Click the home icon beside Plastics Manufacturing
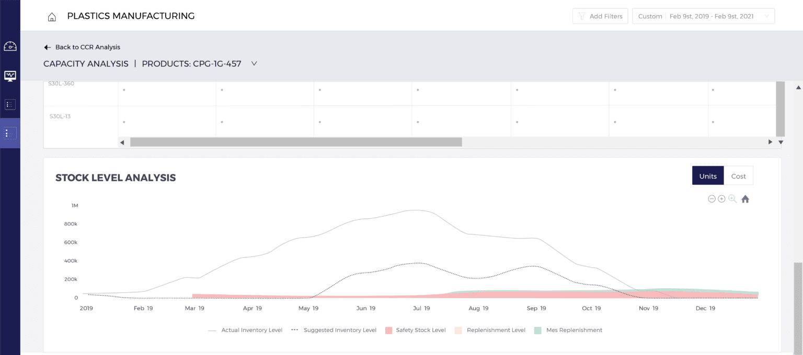The height and width of the screenshot is (355, 803). click(x=51, y=16)
